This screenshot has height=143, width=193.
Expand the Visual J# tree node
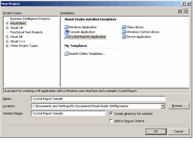click(7, 37)
